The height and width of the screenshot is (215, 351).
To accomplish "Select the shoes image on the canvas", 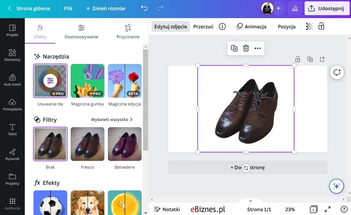I will tap(246, 109).
